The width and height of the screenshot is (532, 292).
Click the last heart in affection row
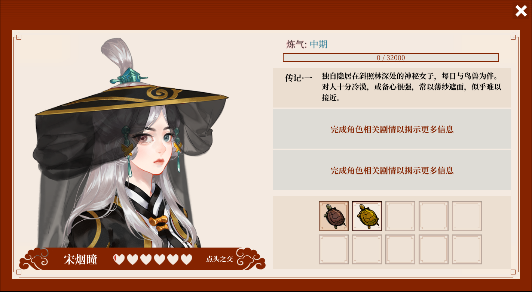tap(186, 259)
